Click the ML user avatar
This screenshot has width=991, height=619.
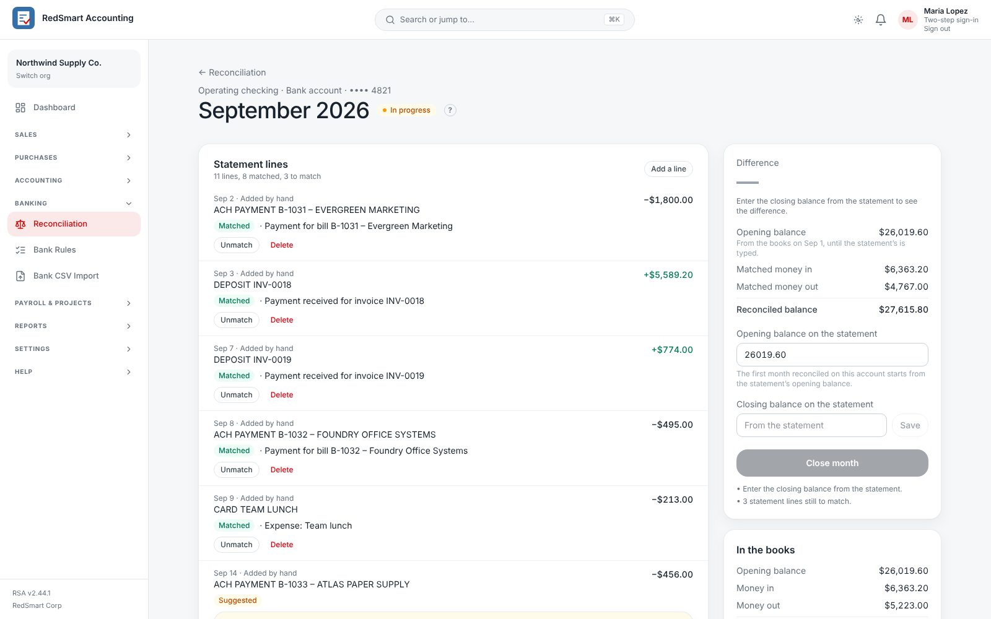pyautogui.click(x=907, y=20)
